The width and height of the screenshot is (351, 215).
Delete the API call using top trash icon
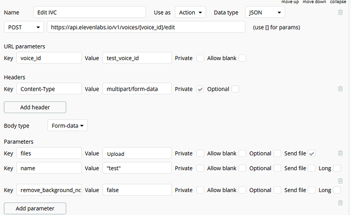[340, 12]
